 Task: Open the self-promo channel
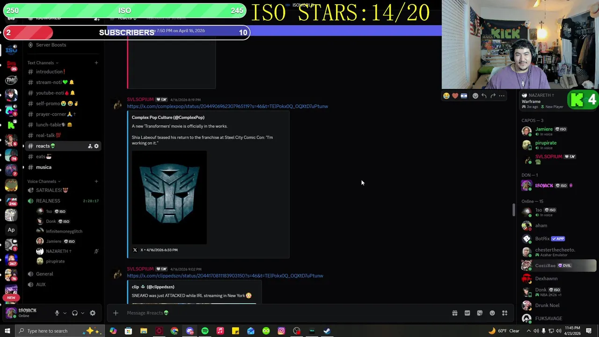pos(63,103)
